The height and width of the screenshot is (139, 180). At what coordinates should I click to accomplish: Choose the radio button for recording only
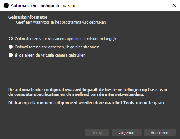click(10, 47)
